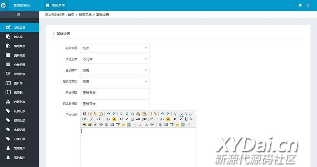Switch to the 常用菜单 top tab
The width and height of the screenshot is (317, 167).
55,6
